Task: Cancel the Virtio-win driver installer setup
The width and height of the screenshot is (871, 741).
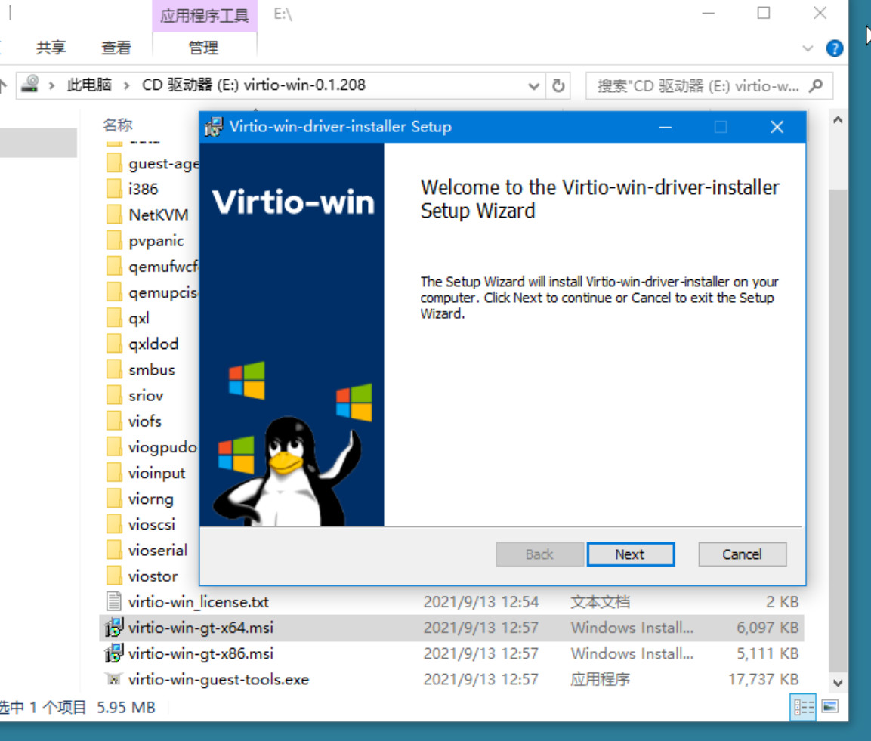Action: click(x=742, y=554)
